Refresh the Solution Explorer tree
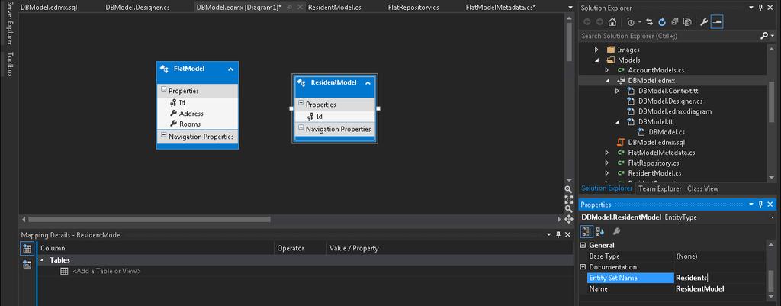The image size is (781, 306). (x=662, y=22)
